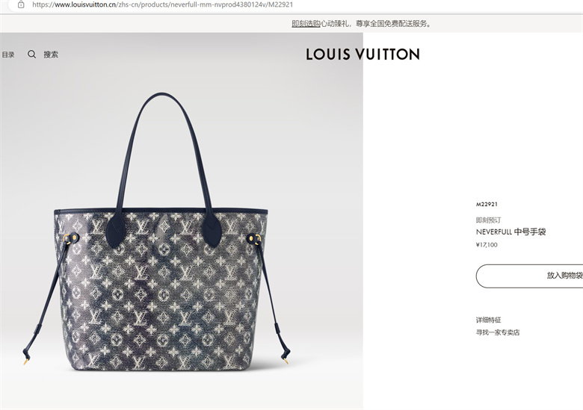Click the bold louisvuitton.cn domain in URL
The width and height of the screenshot is (583, 410).
tap(85, 4)
